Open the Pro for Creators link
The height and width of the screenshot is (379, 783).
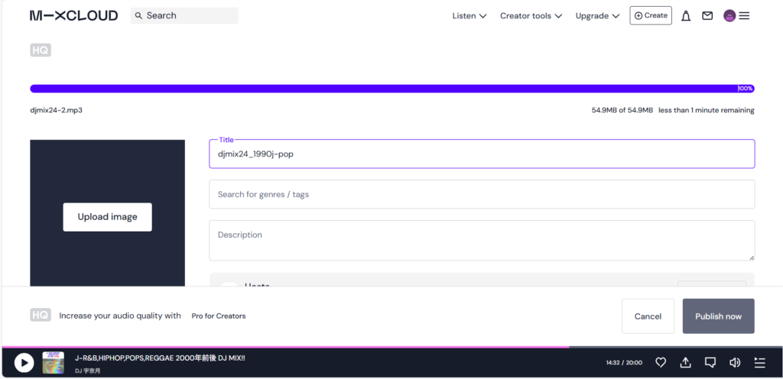click(x=219, y=316)
